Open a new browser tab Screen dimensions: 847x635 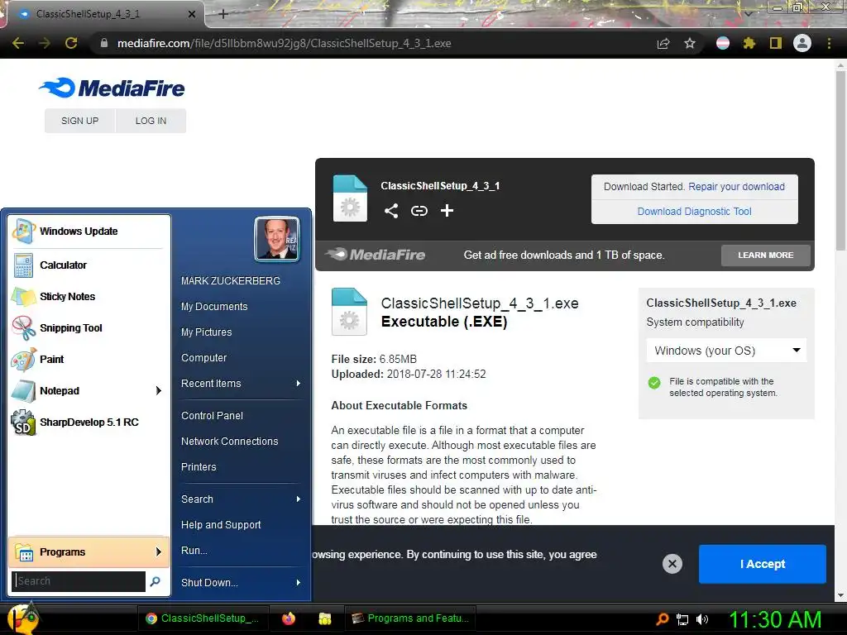point(223,14)
